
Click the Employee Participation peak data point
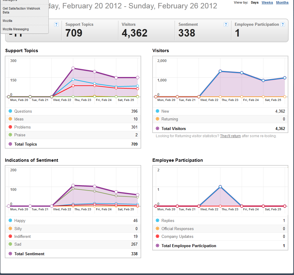coord(220,187)
